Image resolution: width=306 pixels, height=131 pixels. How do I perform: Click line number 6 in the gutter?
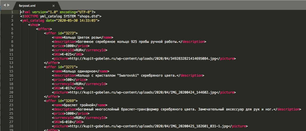point(12,33)
